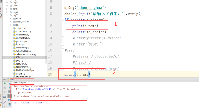The width and height of the screenshot is (199, 108).
Task: Click the Restore Layout icon in Run panel
Action: [x=5, y=97]
